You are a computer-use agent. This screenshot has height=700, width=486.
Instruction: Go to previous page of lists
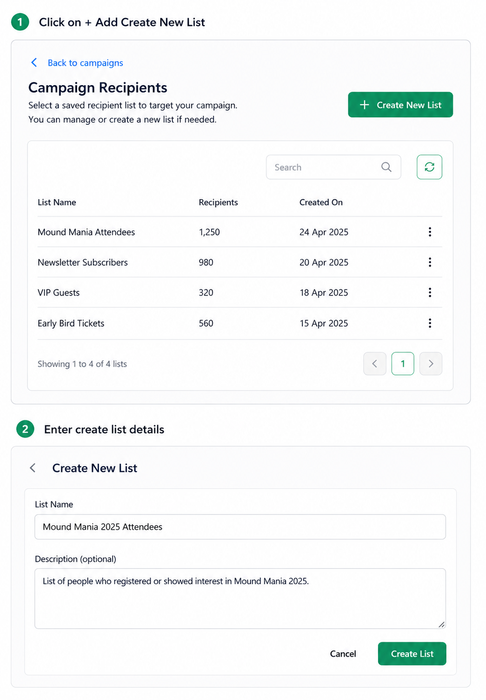pos(374,364)
